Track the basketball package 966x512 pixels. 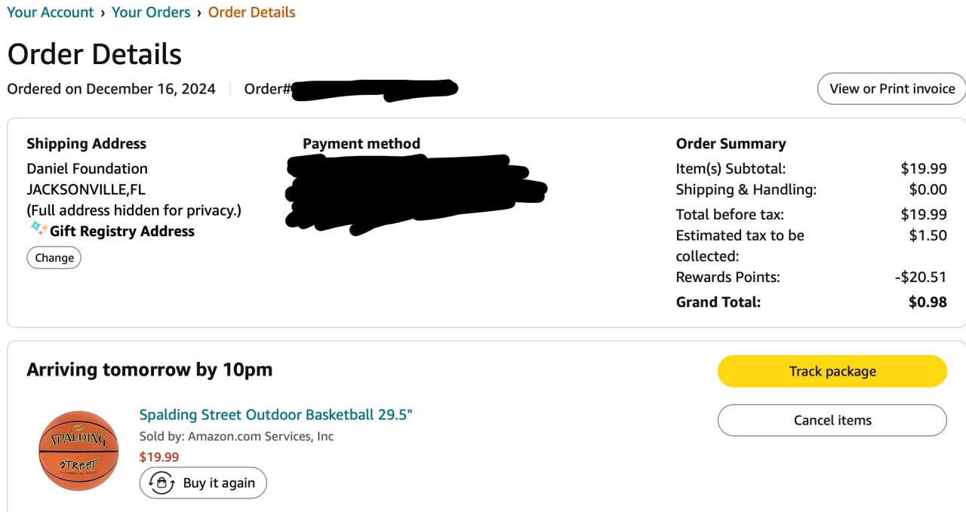coord(832,371)
